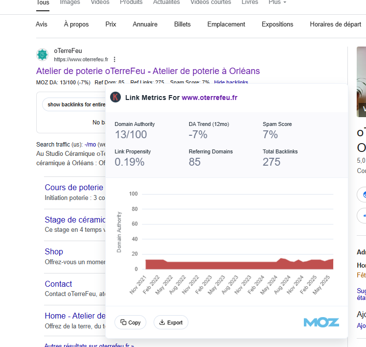Image resolution: width=366 pixels, height=347 pixels.
Task: Expand the Plus dropdown menu
Action: pos(277,2)
